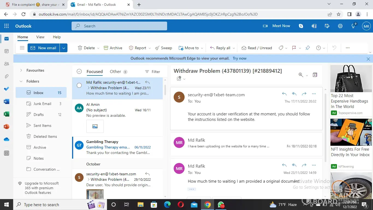Click the Skype icon in header

coord(301,26)
